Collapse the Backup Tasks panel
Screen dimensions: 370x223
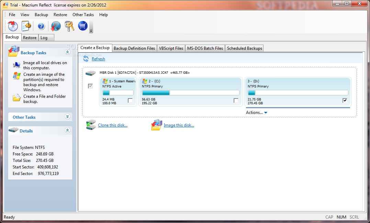[x=67, y=52]
